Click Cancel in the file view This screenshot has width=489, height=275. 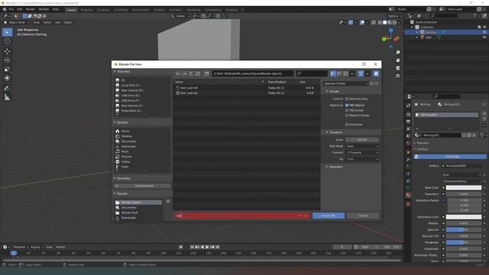coord(363,215)
